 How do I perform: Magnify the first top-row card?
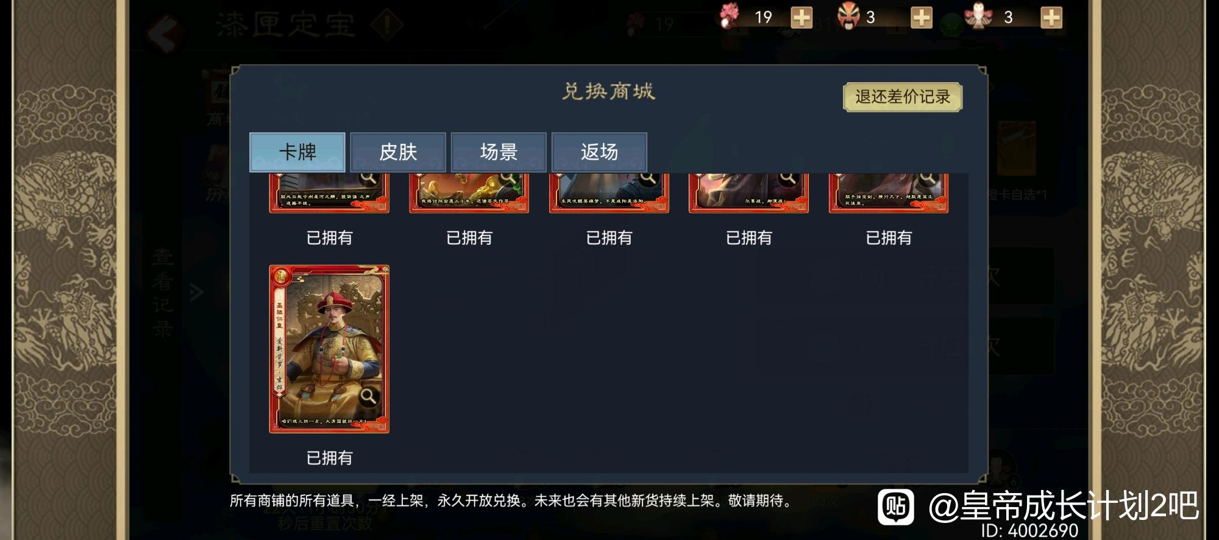click(368, 178)
